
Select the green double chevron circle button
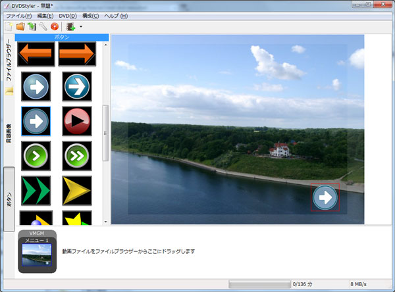pyautogui.click(x=77, y=156)
